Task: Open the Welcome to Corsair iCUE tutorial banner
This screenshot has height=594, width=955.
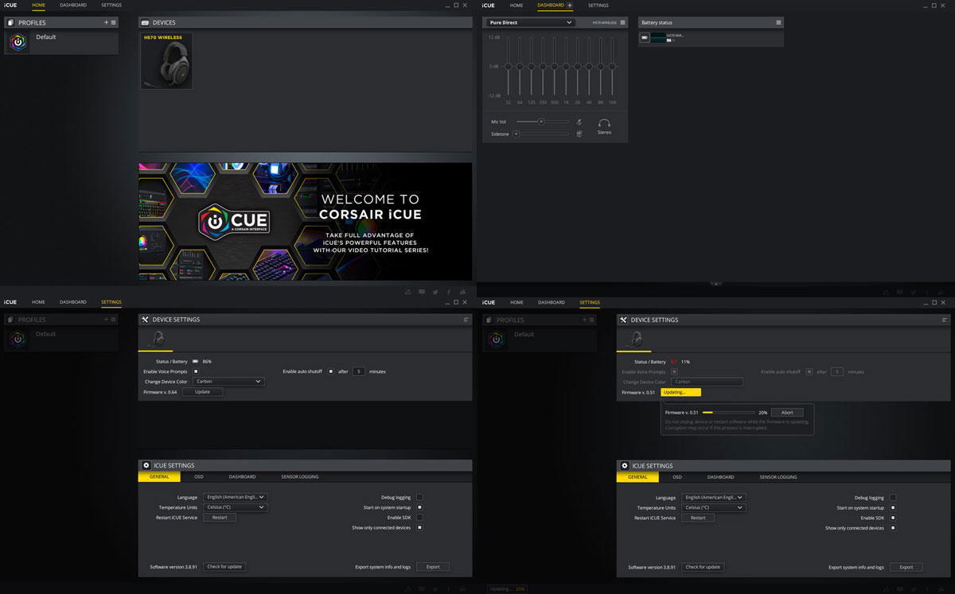Action: pyautogui.click(x=305, y=221)
